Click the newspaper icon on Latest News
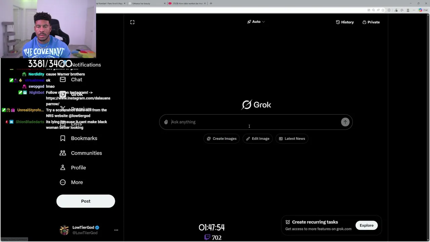The height and width of the screenshot is (242, 430). (281, 138)
